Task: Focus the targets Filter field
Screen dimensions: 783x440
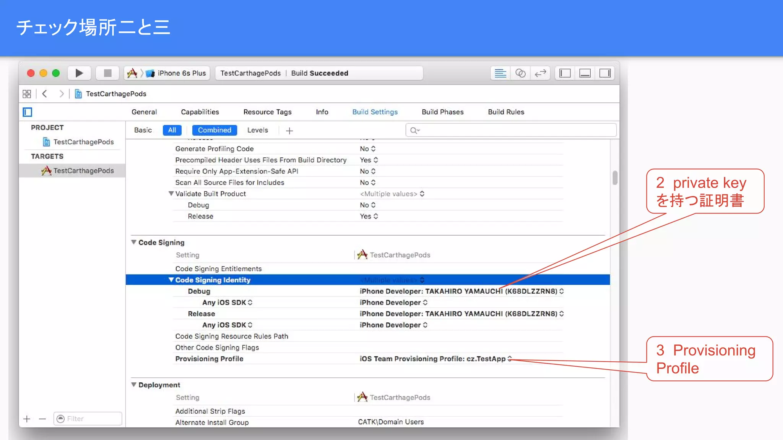Action: (x=88, y=419)
